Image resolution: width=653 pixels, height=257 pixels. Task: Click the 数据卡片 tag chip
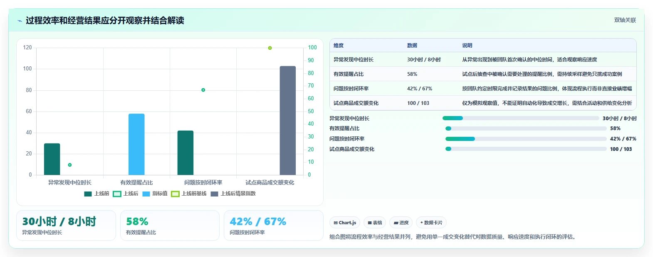pos(431,223)
